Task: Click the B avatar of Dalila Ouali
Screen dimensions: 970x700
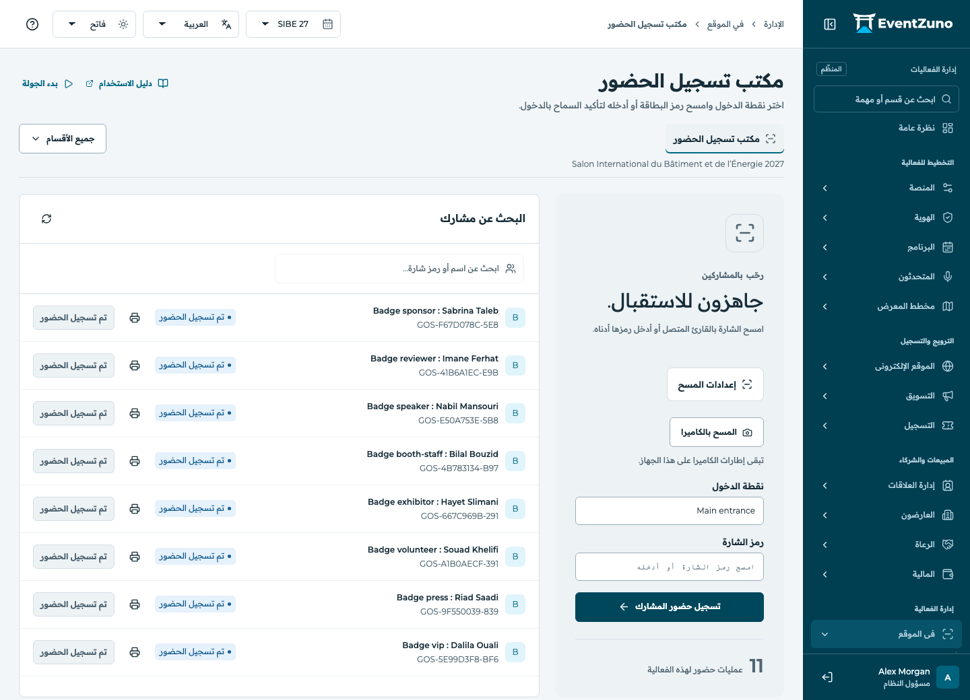Action: pos(515,652)
